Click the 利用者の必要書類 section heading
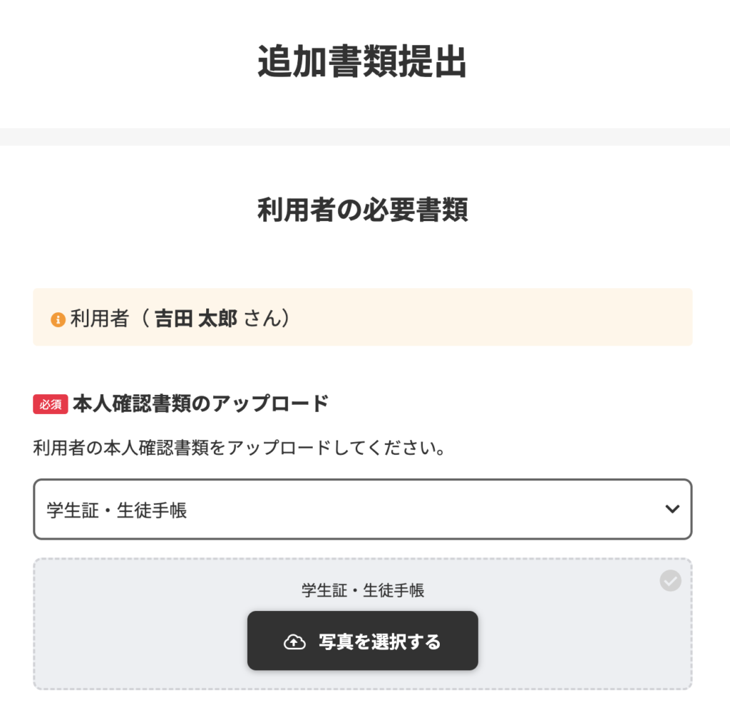 pyautogui.click(x=362, y=210)
